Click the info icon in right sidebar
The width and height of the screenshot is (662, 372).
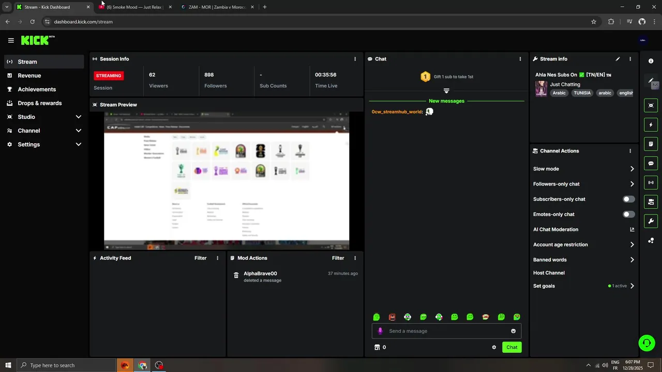click(x=651, y=61)
